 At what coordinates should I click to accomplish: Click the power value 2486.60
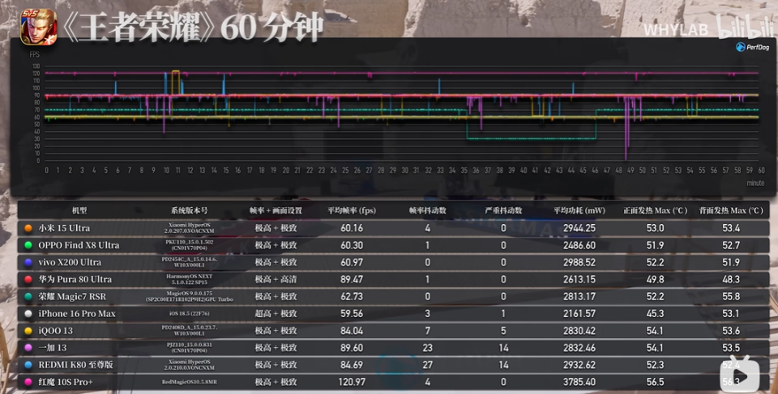(579, 245)
